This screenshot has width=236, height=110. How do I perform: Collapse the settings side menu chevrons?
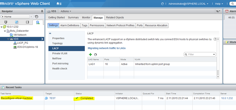tap(50, 34)
